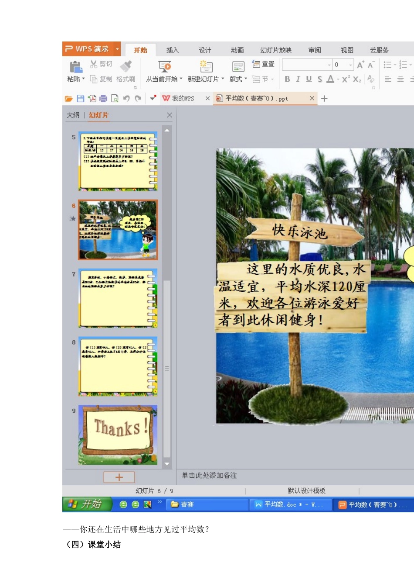Open the bullet list dropdown arrow
Screen dimensions: 414x587
click(395, 65)
